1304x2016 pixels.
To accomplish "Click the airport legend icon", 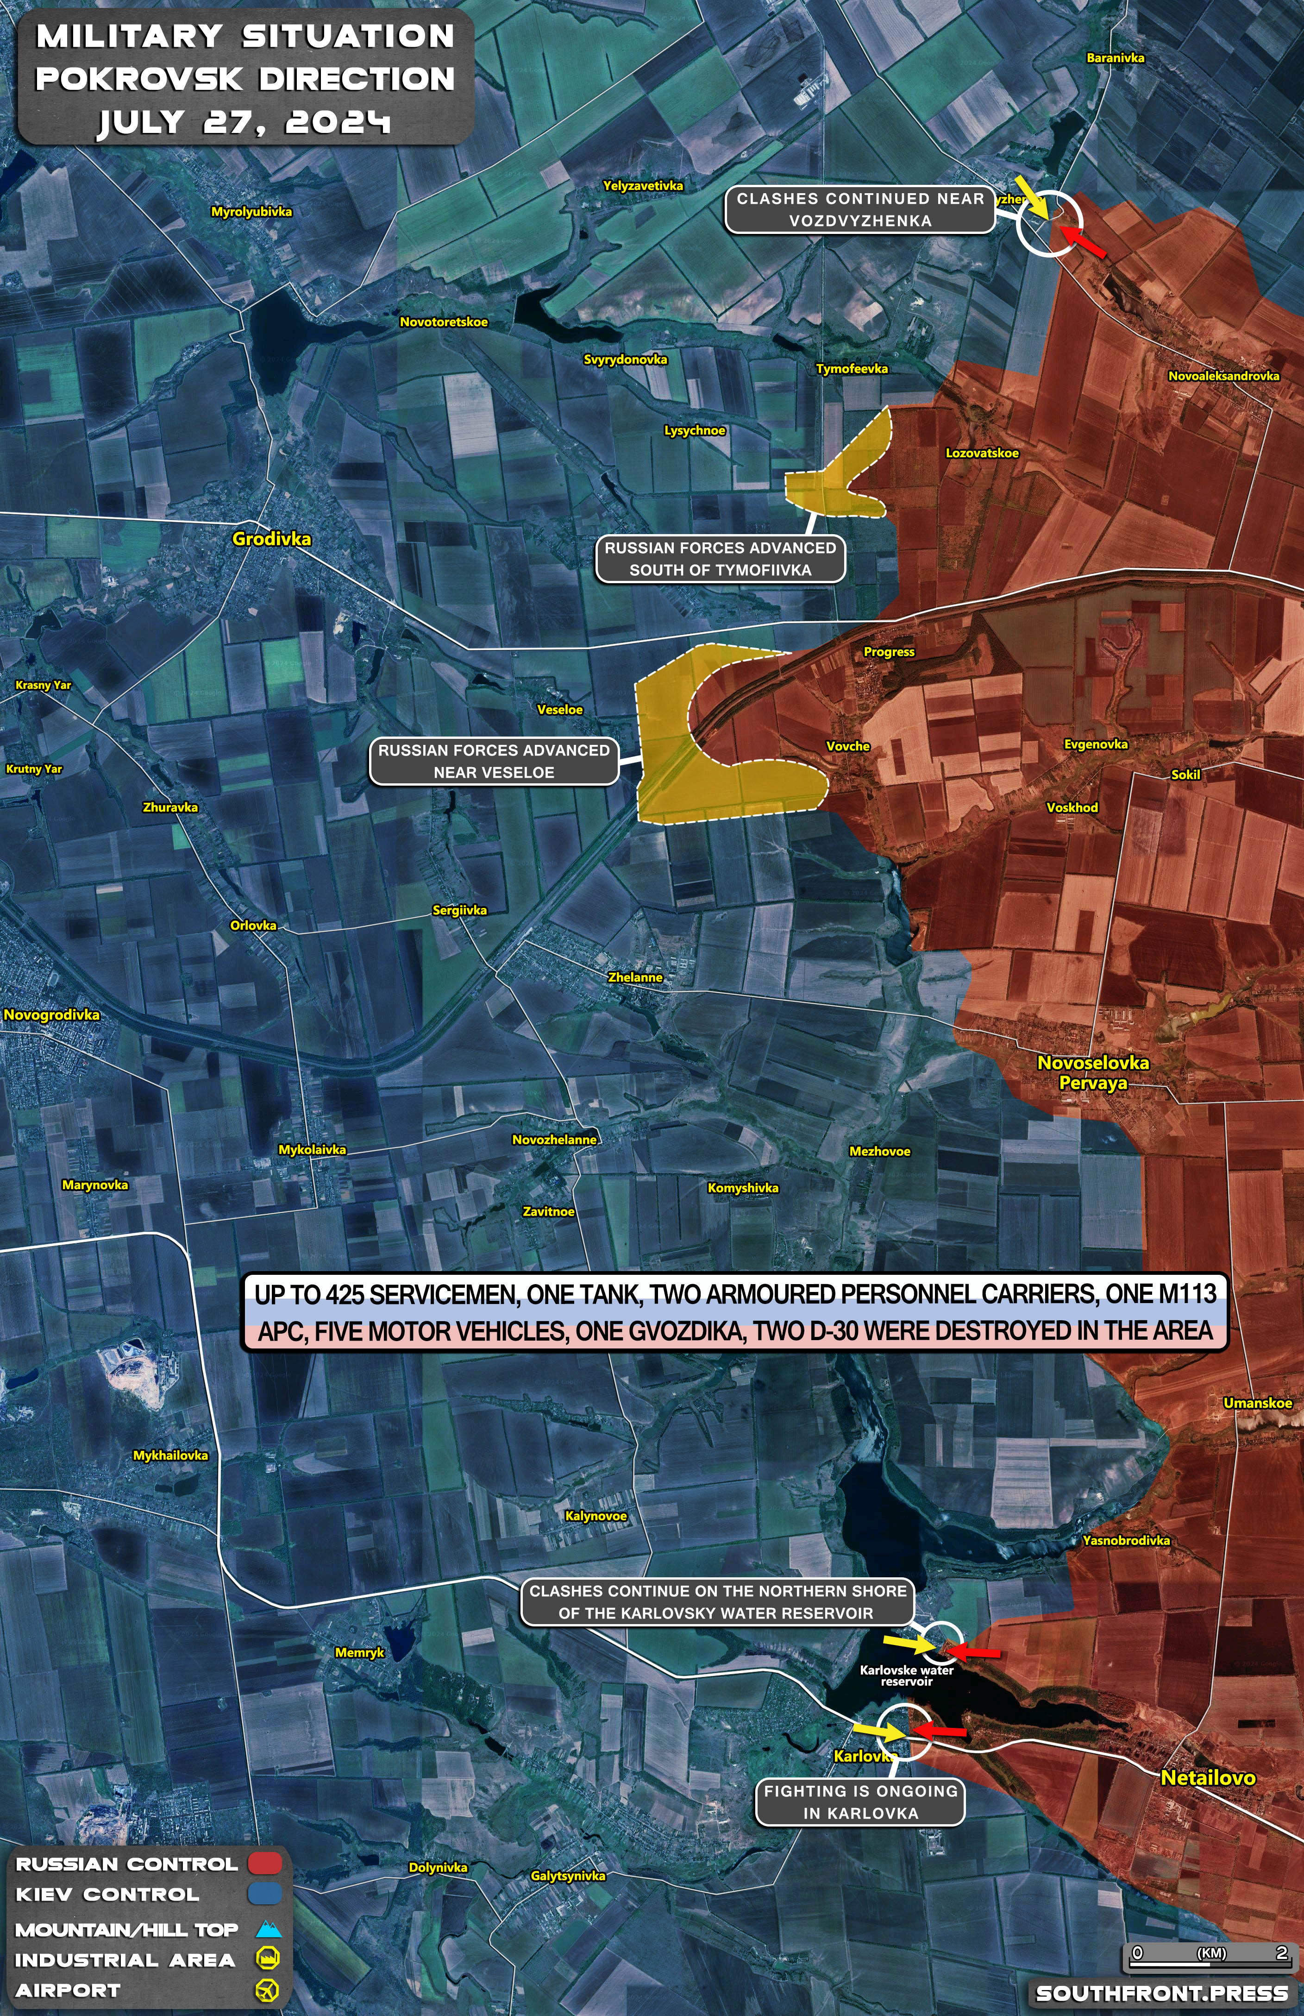I will coord(267,1990).
